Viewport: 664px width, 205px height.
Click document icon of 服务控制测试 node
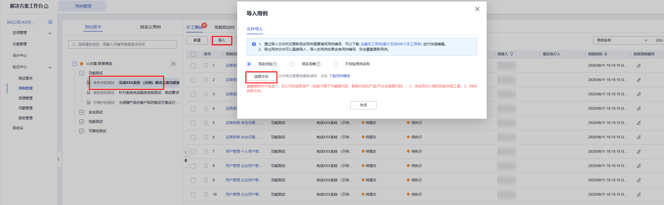pos(89,93)
